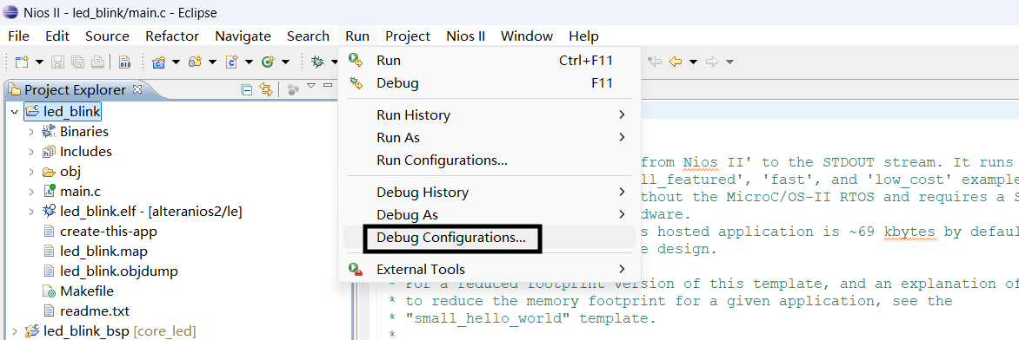1019x340 pixels.
Task: Click the New C++ Class green icon
Action: 267,62
